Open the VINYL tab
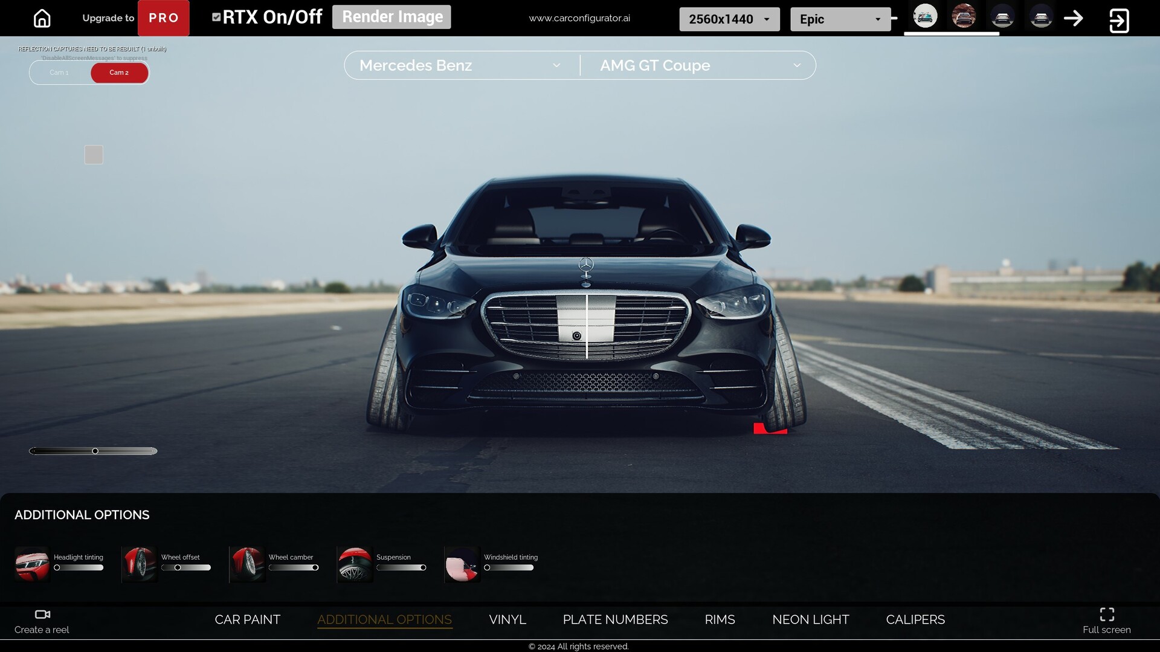The height and width of the screenshot is (652, 1160). coord(507,619)
